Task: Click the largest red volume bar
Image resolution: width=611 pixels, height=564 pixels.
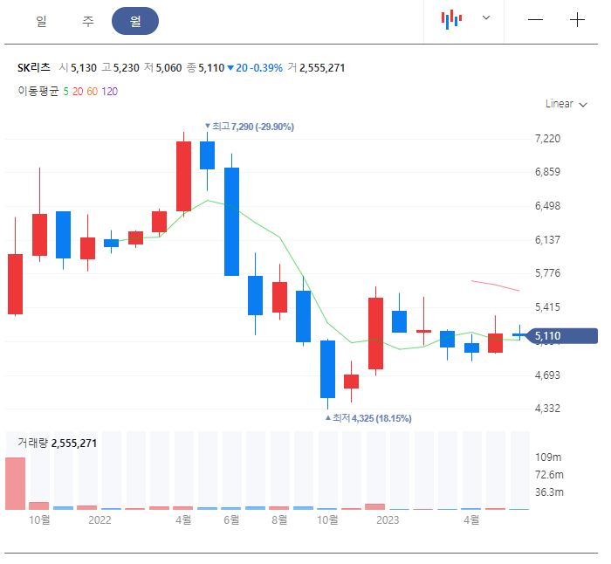Action: [15, 484]
